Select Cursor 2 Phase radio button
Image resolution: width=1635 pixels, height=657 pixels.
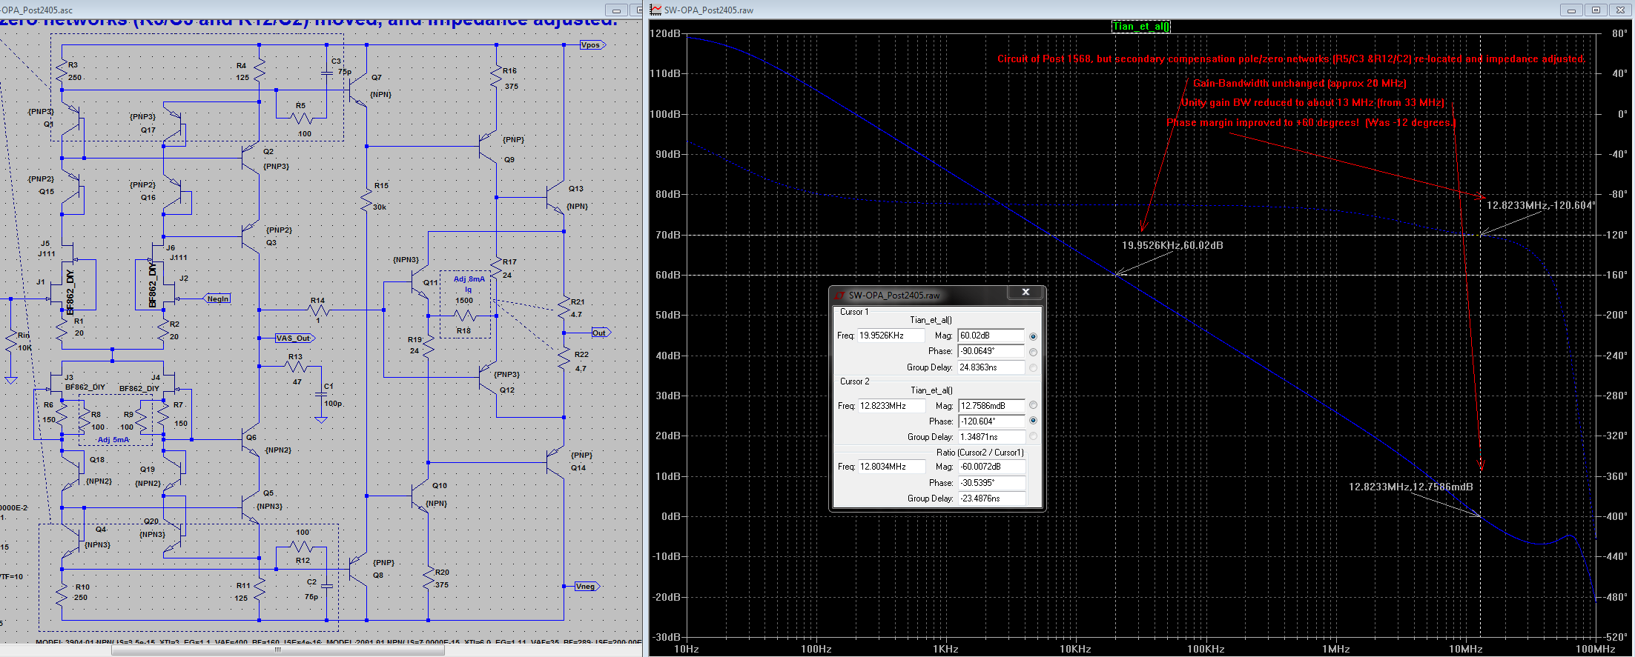(x=1033, y=421)
